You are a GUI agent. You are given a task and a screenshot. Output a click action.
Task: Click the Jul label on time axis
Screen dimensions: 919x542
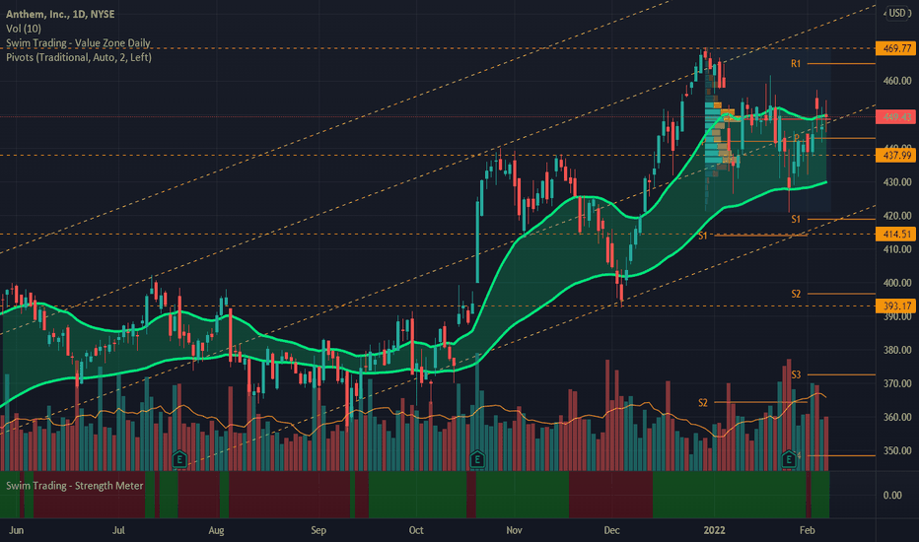click(118, 530)
